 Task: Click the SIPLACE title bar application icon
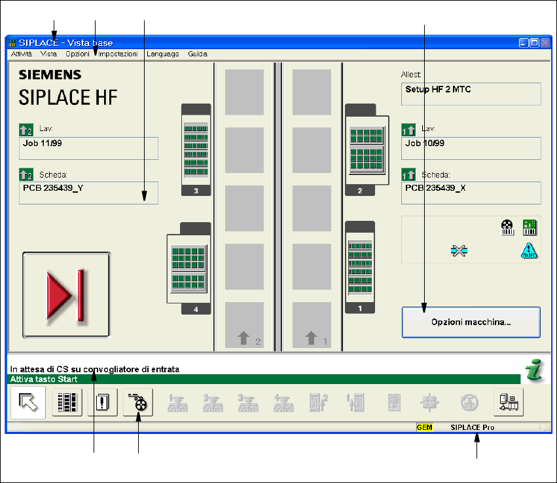click(x=12, y=43)
